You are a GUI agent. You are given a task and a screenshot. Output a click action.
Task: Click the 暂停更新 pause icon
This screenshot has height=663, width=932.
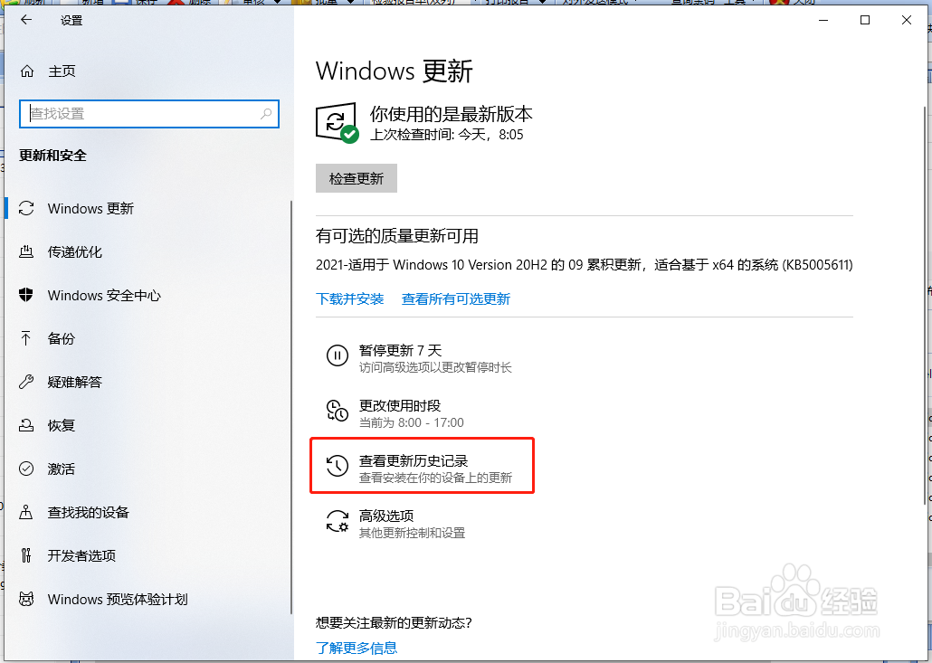337,355
